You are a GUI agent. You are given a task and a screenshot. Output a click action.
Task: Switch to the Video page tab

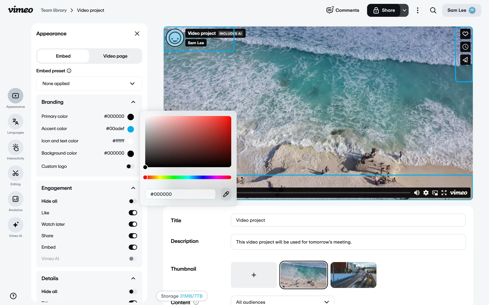point(115,56)
